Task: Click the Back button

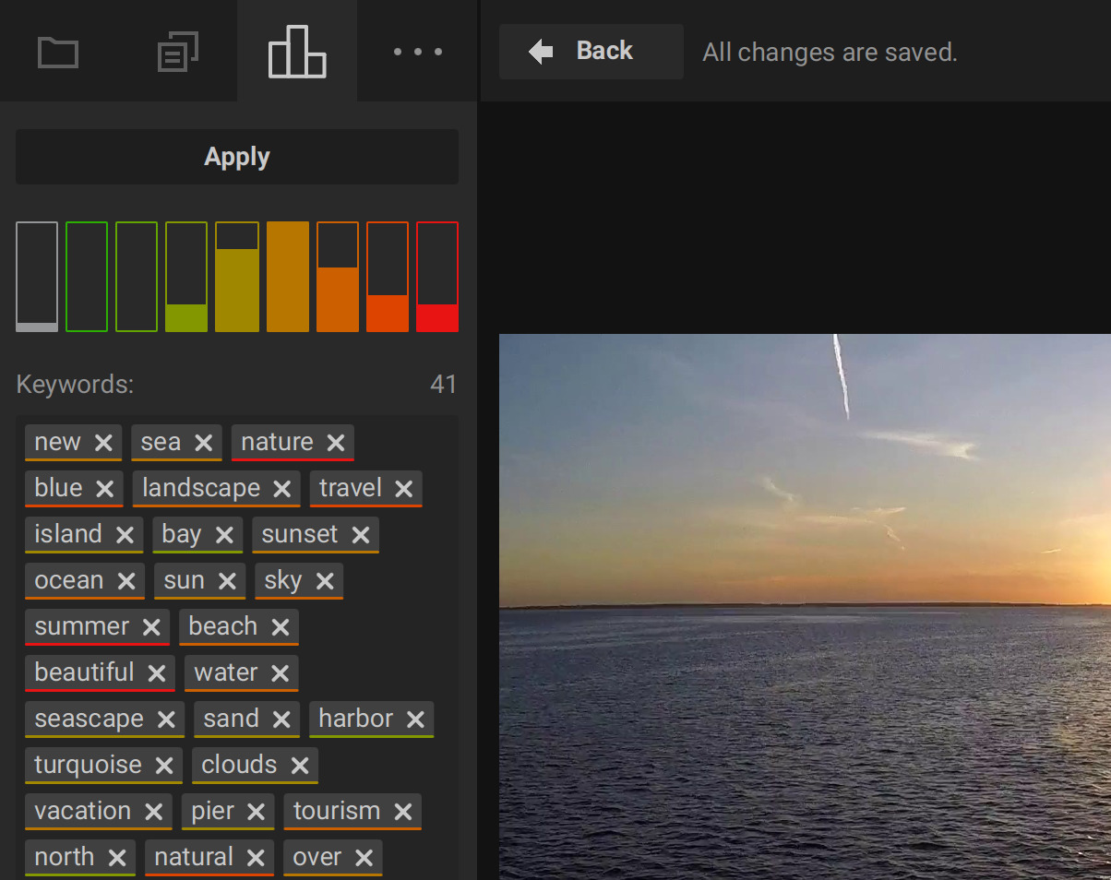Action: click(591, 52)
